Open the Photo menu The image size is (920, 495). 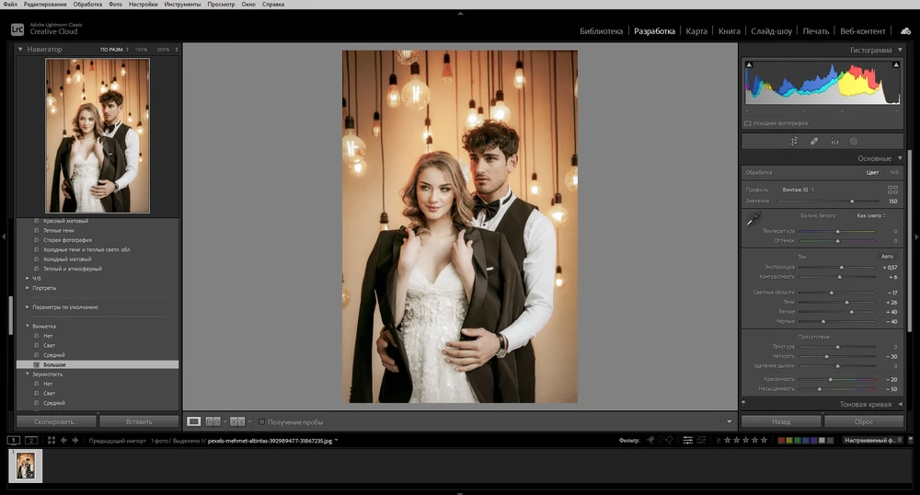pos(115,5)
